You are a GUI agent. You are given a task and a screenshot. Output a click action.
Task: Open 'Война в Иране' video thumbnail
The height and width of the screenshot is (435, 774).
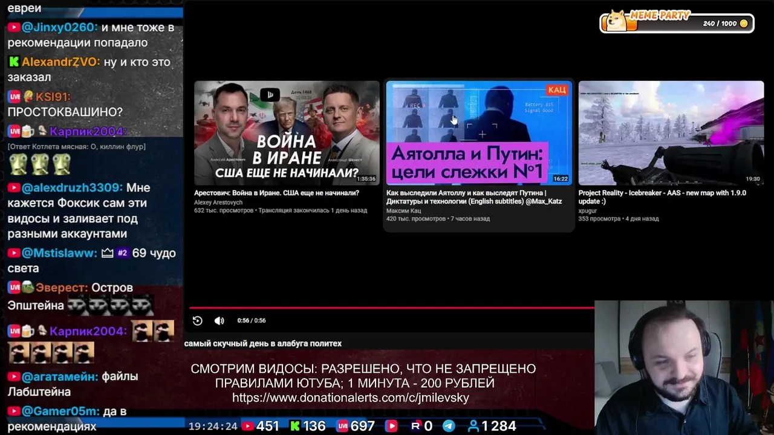tap(287, 133)
